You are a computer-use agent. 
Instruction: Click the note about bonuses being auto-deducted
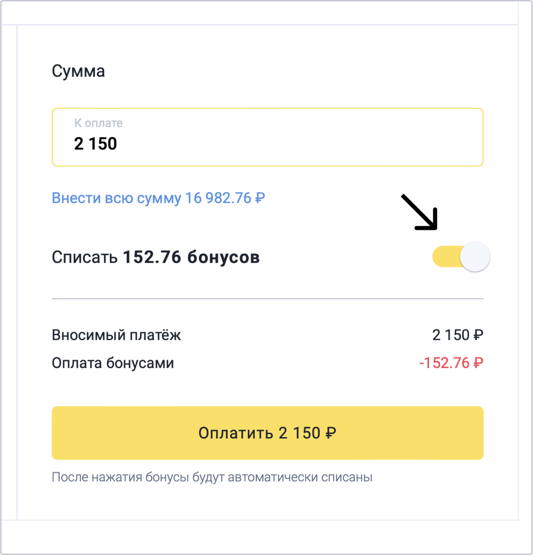[x=212, y=477]
